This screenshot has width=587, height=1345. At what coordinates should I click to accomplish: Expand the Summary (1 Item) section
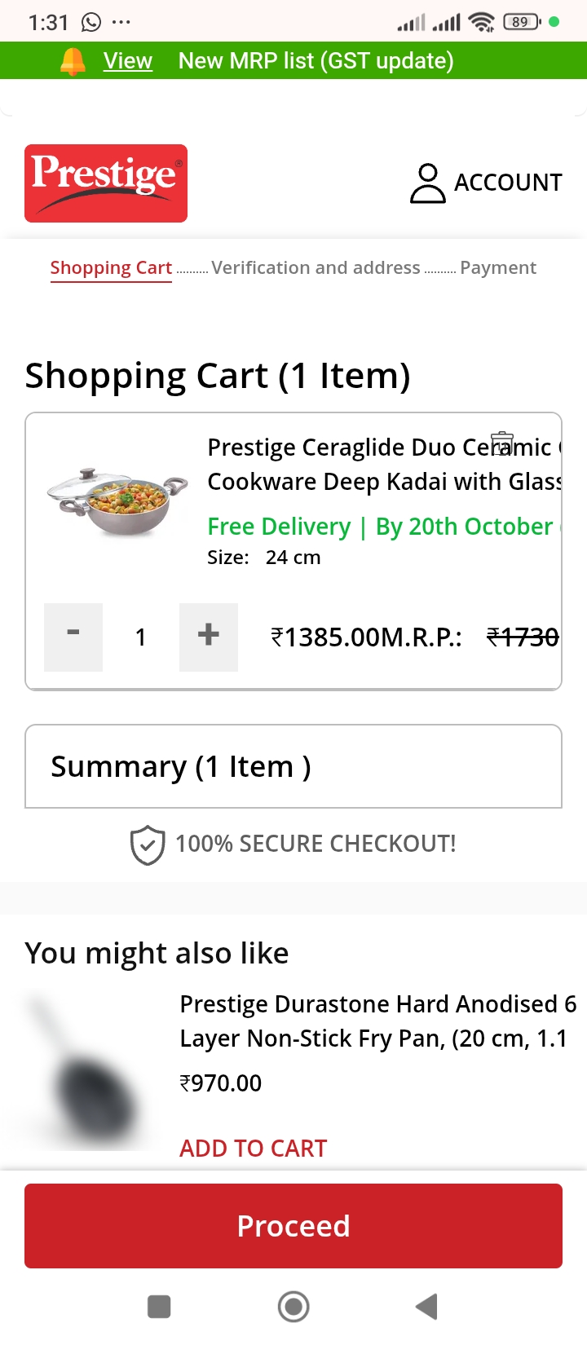pyautogui.click(x=293, y=766)
